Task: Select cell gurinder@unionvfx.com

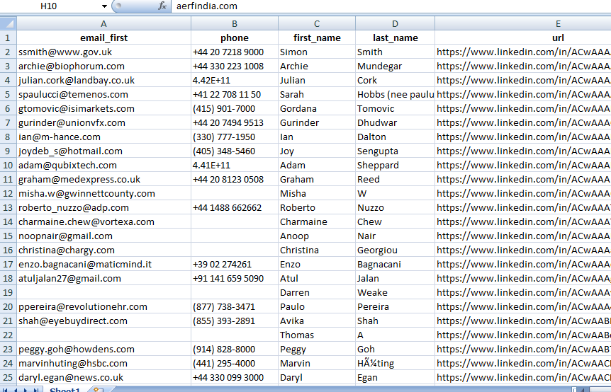Action: click(x=103, y=123)
